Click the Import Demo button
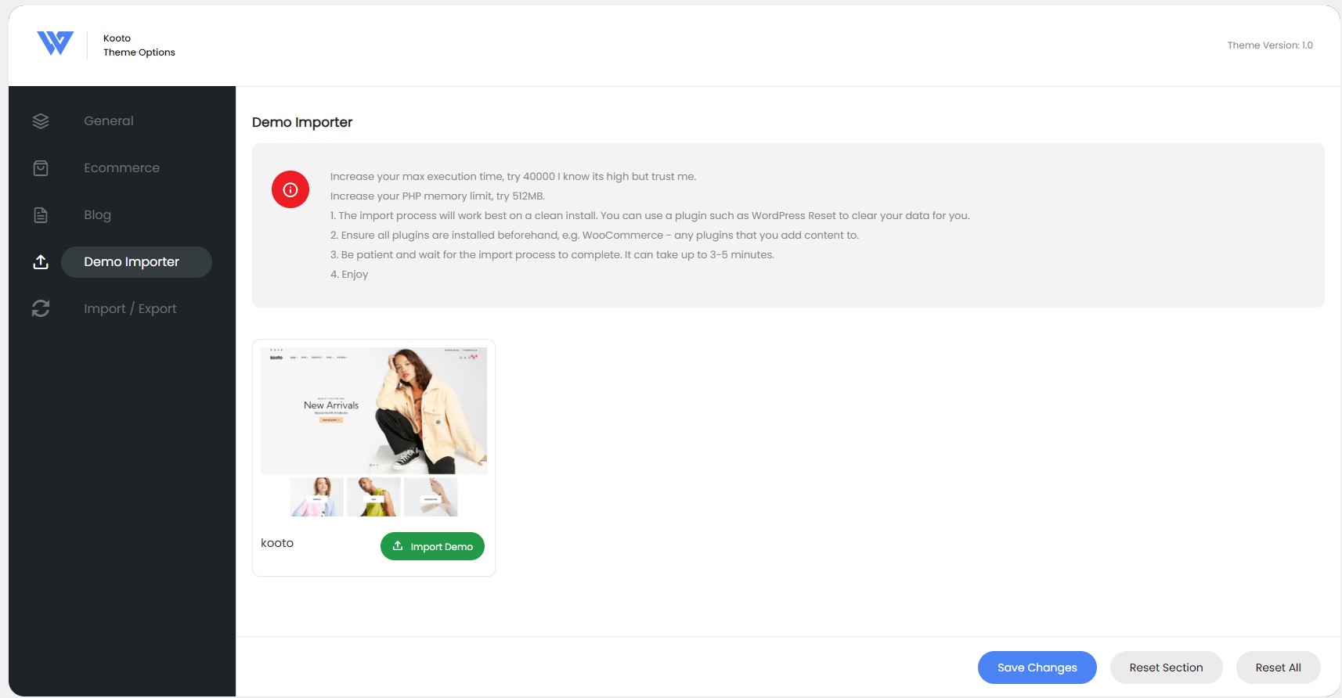Viewport: 1342px width, 698px height. tap(432, 546)
